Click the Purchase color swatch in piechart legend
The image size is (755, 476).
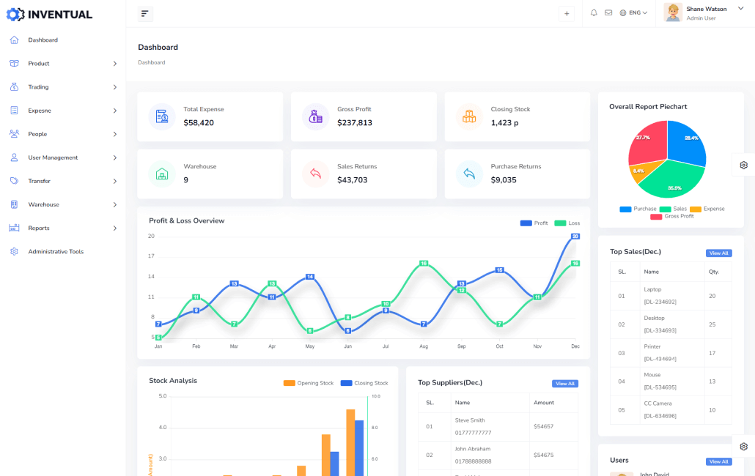point(625,209)
